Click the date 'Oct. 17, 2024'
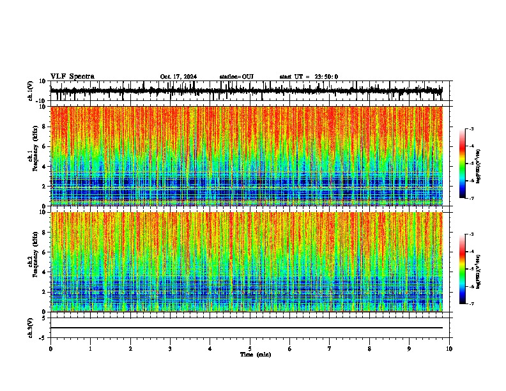 tap(178, 77)
